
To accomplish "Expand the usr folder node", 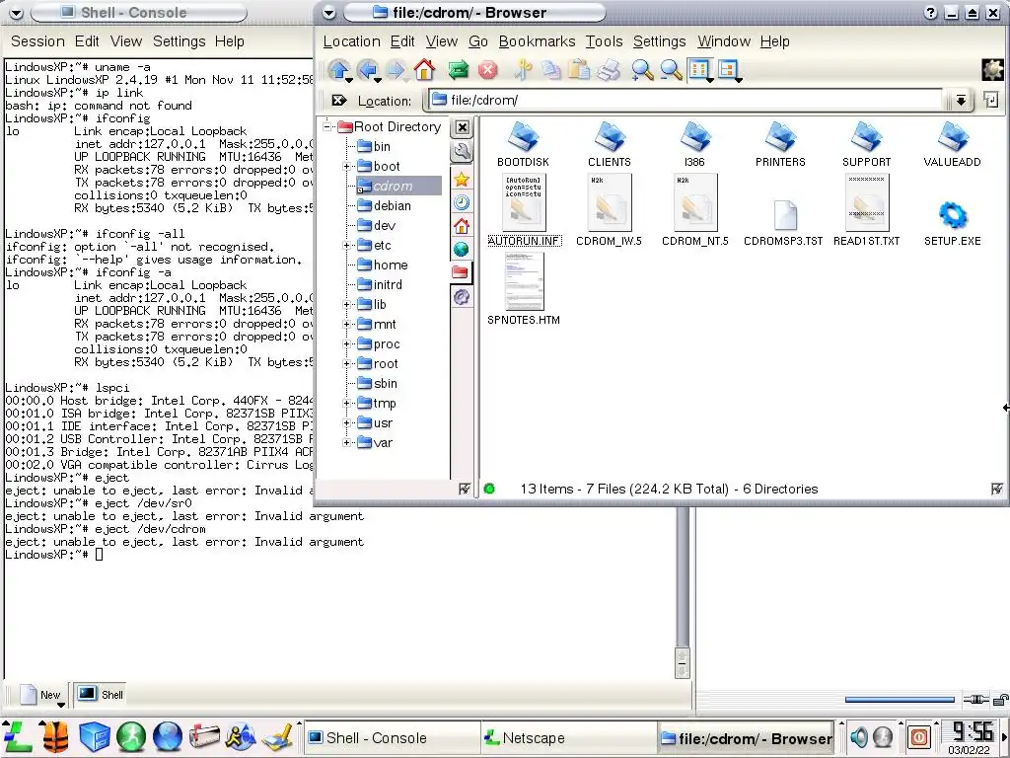I will tap(346, 423).
